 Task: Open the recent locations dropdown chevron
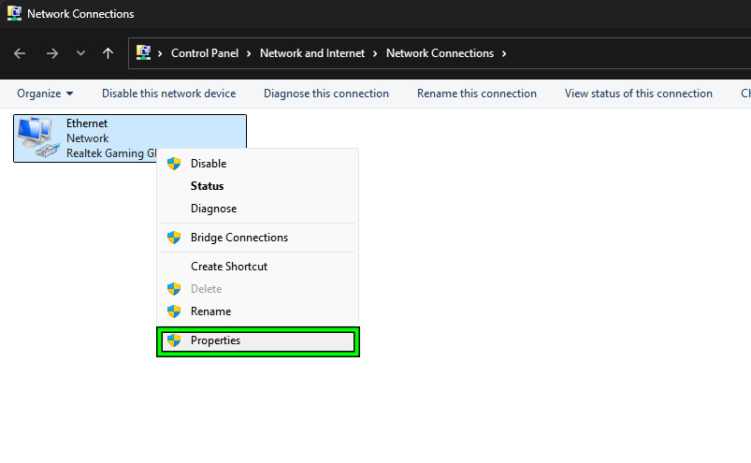(x=80, y=53)
